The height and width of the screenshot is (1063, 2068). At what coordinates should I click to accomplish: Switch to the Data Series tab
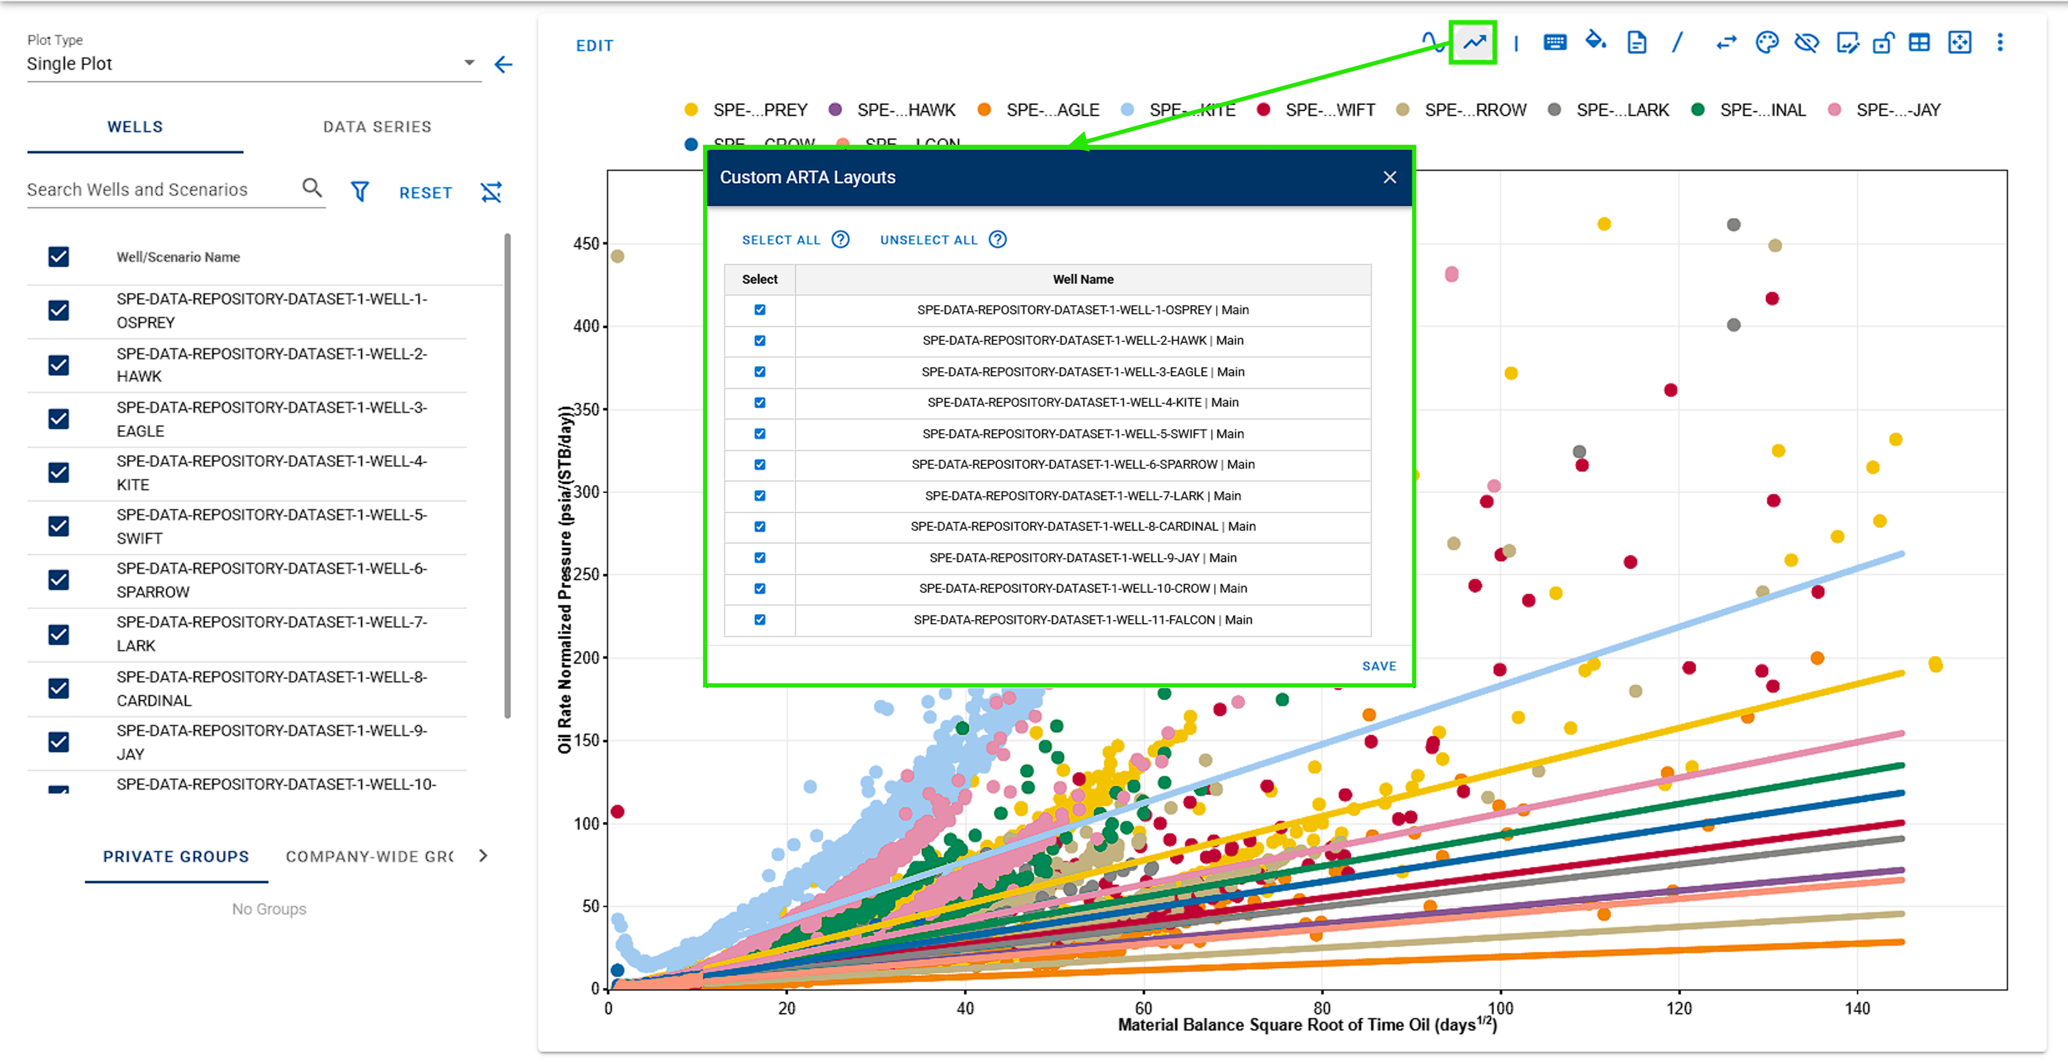point(377,127)
